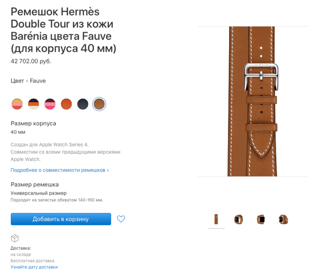The width and height of the screenshot is (313, 272).
Task: Click the product title Ремешок Hermès Double Tour
Action: [63, 30]
